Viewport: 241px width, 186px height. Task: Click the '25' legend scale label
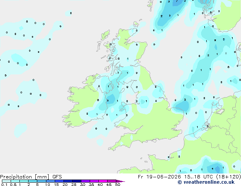[x=74, y=184]
